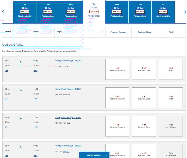Open Cathay Pacific flight link for 15h 40m flight

tap(68, 61)
